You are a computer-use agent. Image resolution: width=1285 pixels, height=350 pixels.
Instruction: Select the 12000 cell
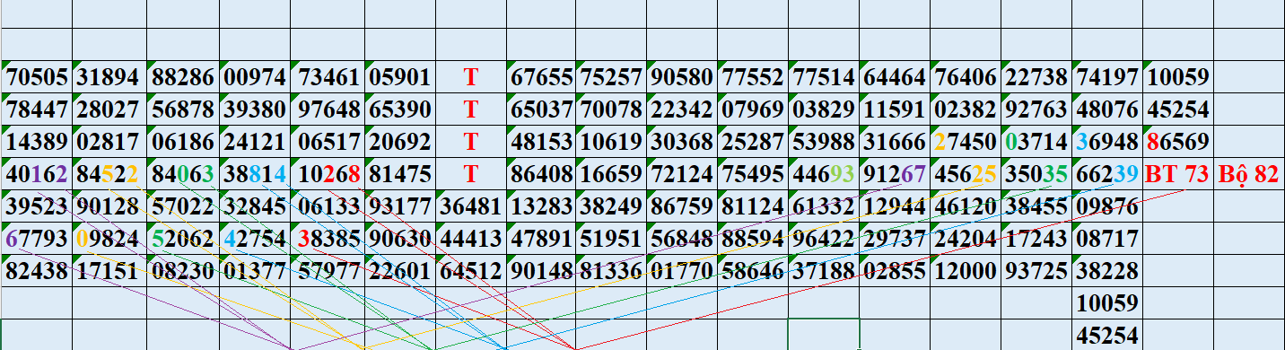tap(966, 270)
